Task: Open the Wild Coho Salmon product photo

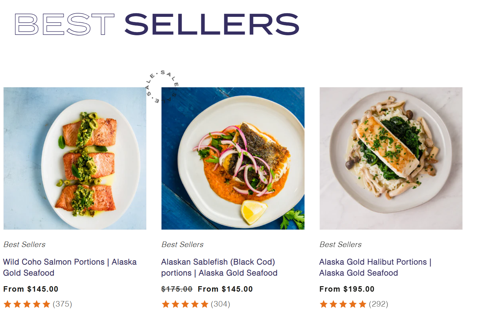Action: click(75, 158)
